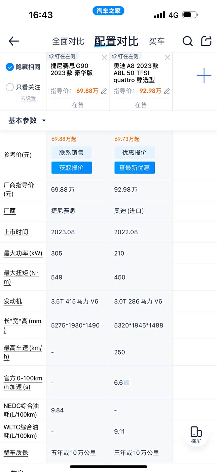Select the 450 torque value
Viewport: 217px width, 472px height.
120,277
